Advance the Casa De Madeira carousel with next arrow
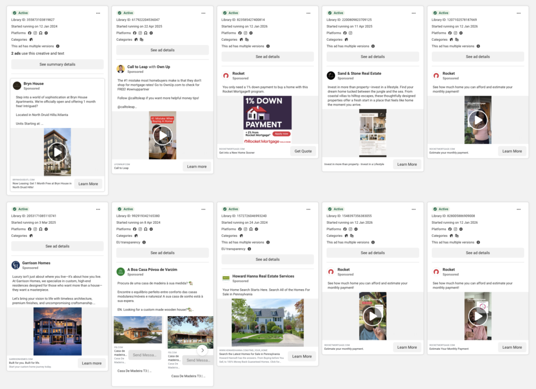The height and width of the screenshot is (389, 536). 203,350
